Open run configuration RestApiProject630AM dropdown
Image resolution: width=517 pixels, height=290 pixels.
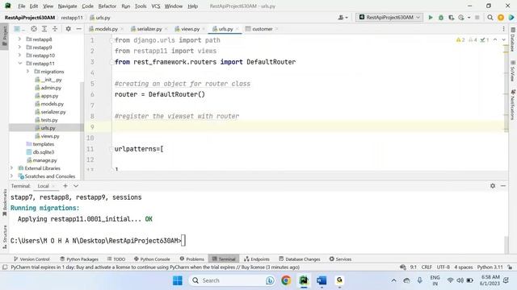(x=389, y=17)
